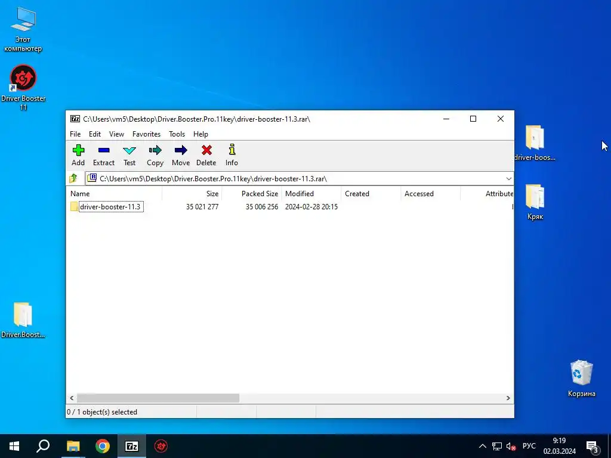Open the File menu

[75, 134]
